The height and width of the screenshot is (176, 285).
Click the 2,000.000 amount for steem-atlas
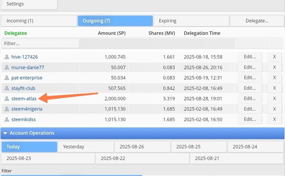point(115,99)
